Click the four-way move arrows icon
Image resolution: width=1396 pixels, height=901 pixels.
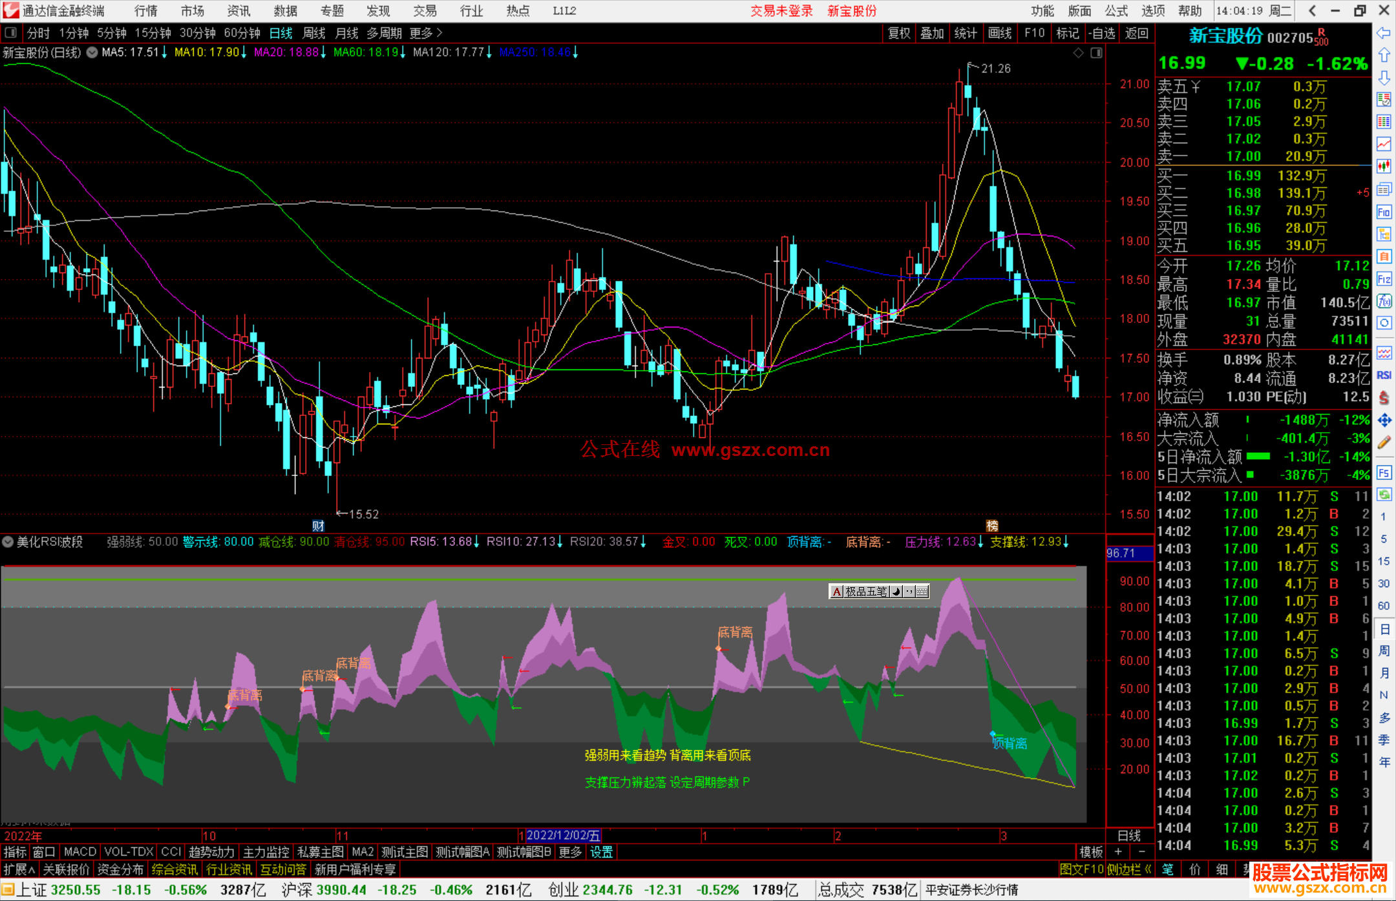point(1384,420)
